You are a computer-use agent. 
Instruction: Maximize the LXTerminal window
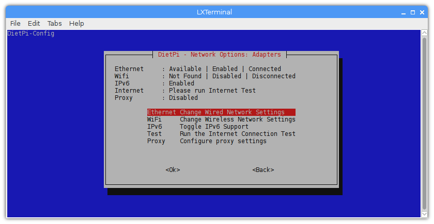tap(413, 12)
